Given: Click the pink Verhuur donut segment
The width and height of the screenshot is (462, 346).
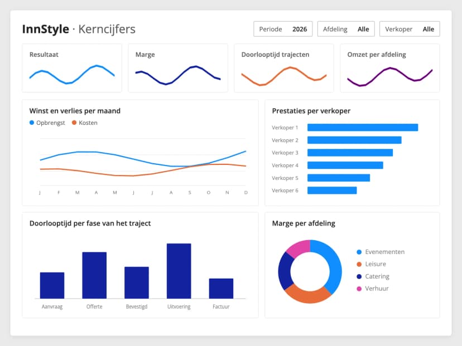Looking at the screenshot, I should (300, 247).
